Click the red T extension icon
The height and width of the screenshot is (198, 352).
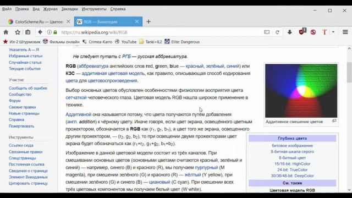(x=324, y=32)
